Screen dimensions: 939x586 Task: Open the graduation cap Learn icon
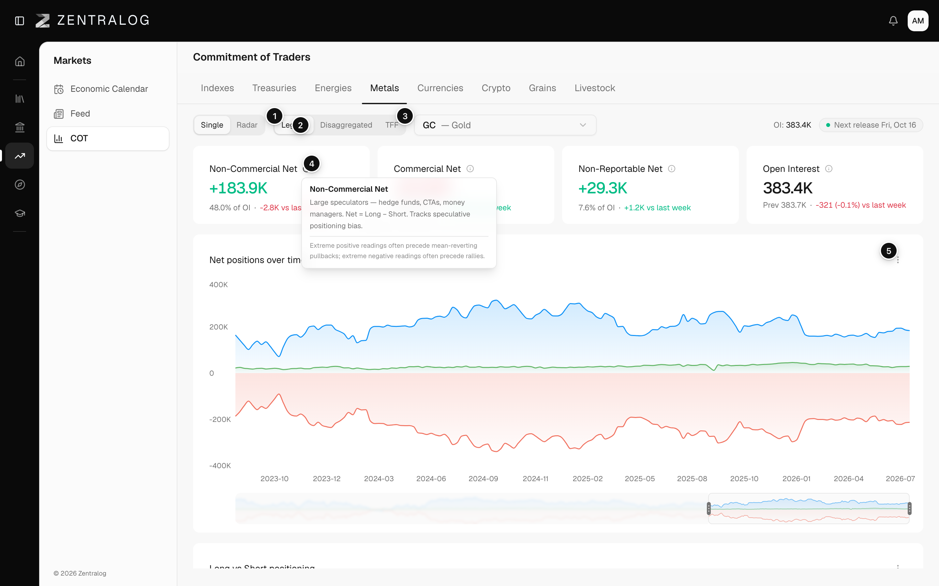coord(20,213)
